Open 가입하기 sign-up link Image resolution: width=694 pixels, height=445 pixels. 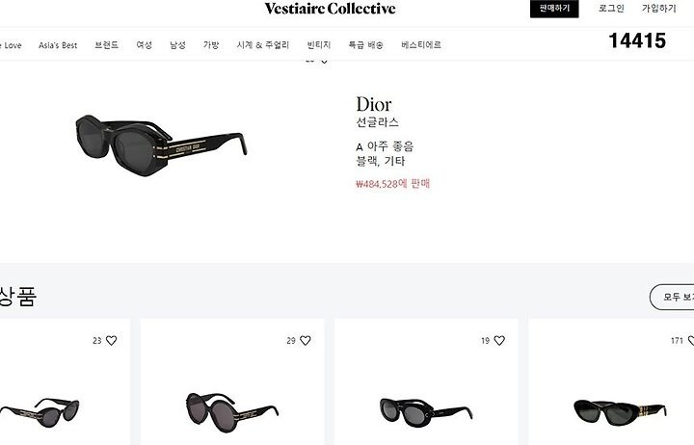[659, 9]
